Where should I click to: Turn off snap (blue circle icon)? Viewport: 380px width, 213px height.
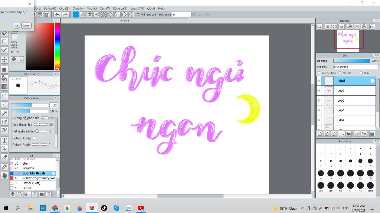click(x=76, y=14)
